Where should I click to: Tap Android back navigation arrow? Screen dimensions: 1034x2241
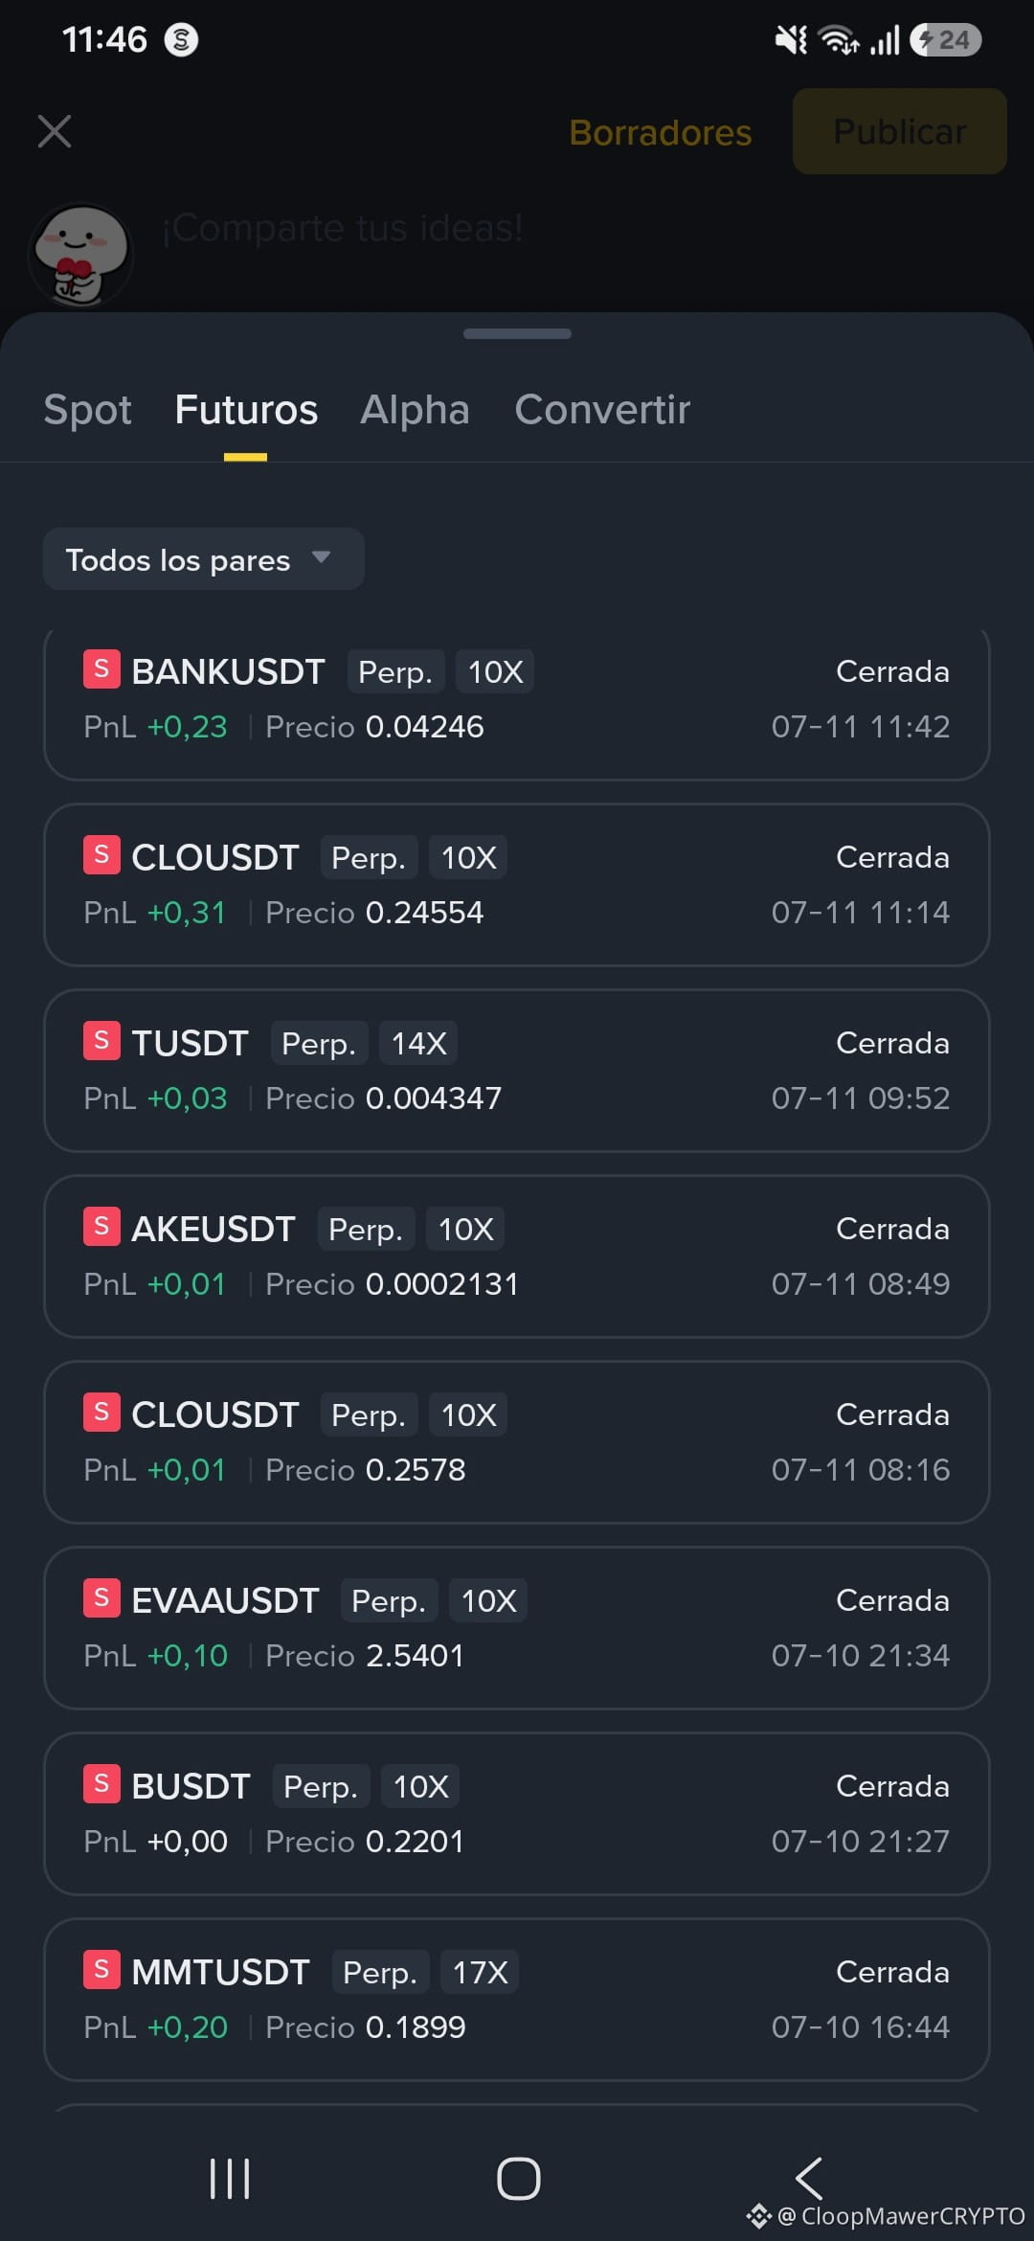(809, 2179)
